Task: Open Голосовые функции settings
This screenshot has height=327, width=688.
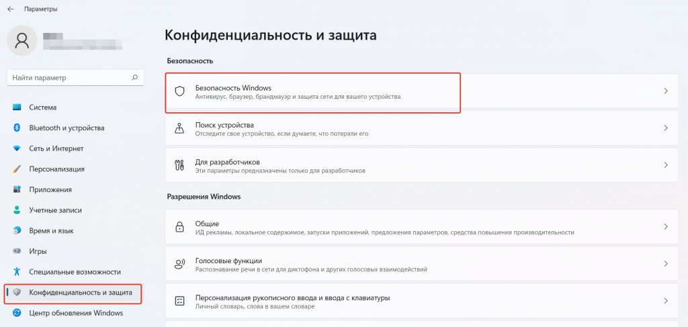Action: tap(422, 264)
